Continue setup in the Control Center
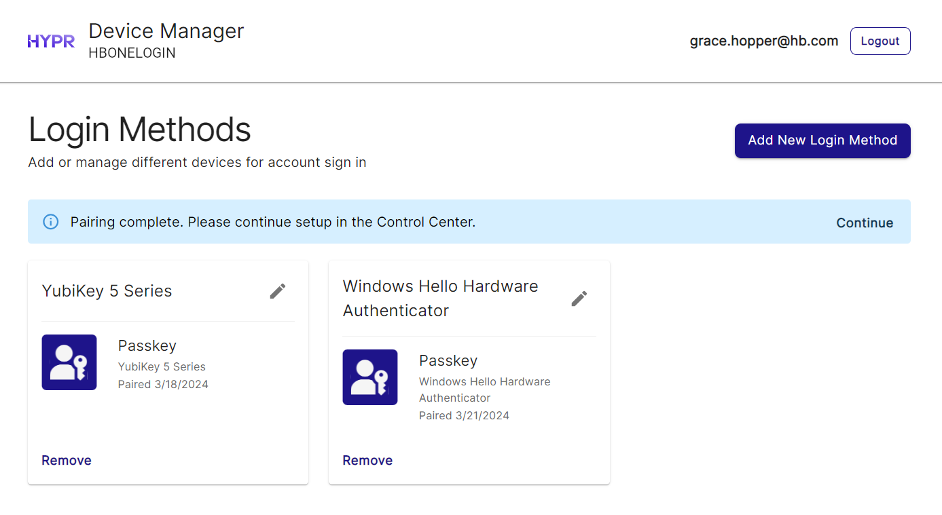 (865, 223)
